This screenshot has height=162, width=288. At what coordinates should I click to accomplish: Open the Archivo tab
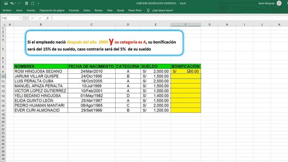point(7,10)
